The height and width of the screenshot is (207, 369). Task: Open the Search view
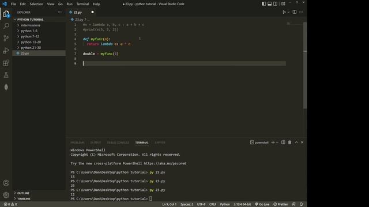pyautogui.click(x=6, y=26)
